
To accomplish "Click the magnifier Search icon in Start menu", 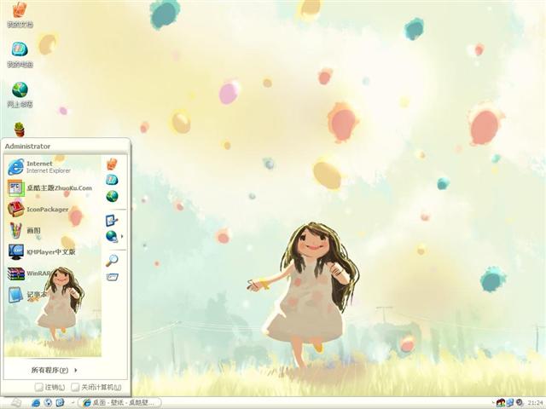I will click(112, 260).
